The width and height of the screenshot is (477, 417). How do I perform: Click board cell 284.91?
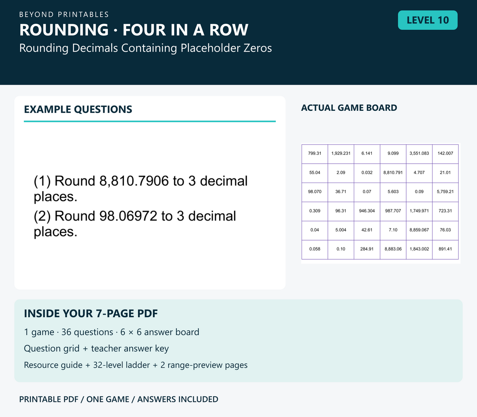367,249
